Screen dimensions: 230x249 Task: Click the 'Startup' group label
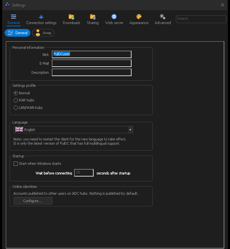(x=18, y=156)
